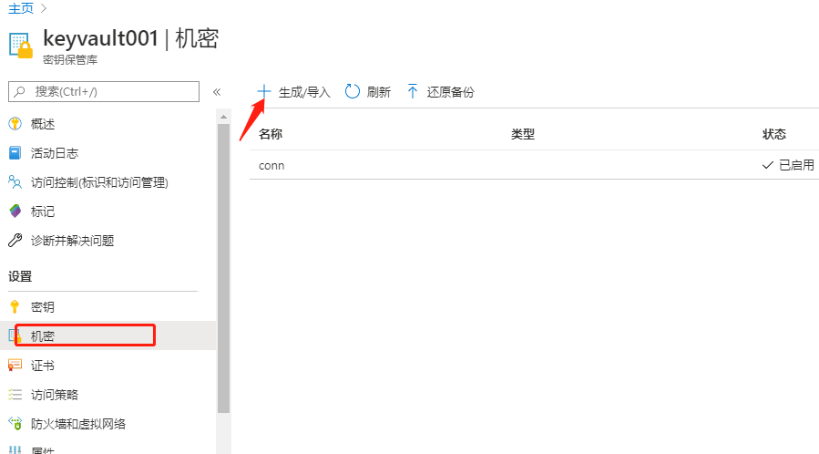
Task: Click the 证书 certificate icon
Action: (15, 366)
